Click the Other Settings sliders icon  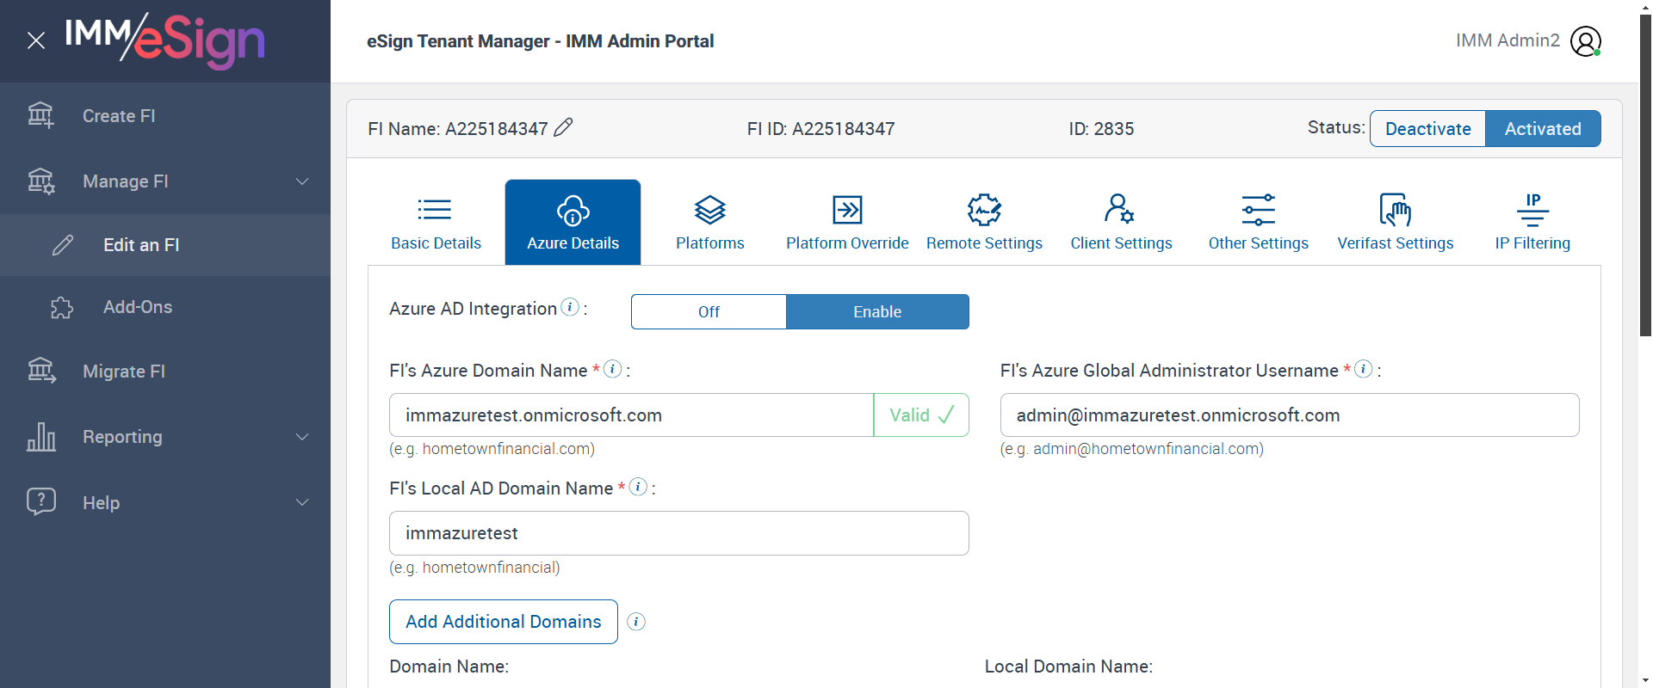tap(1258, 210)
